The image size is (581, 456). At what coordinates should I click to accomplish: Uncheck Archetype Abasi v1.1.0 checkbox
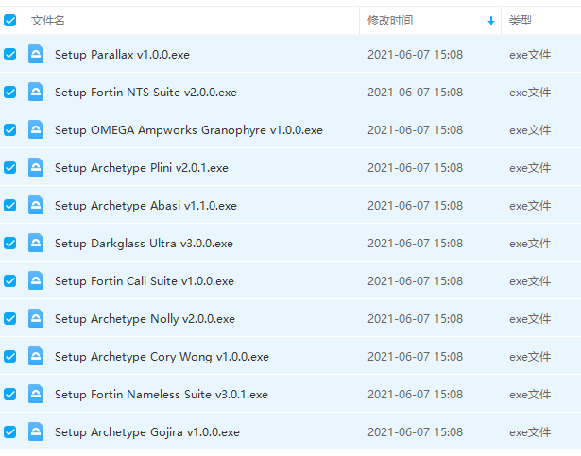(10, 206)
